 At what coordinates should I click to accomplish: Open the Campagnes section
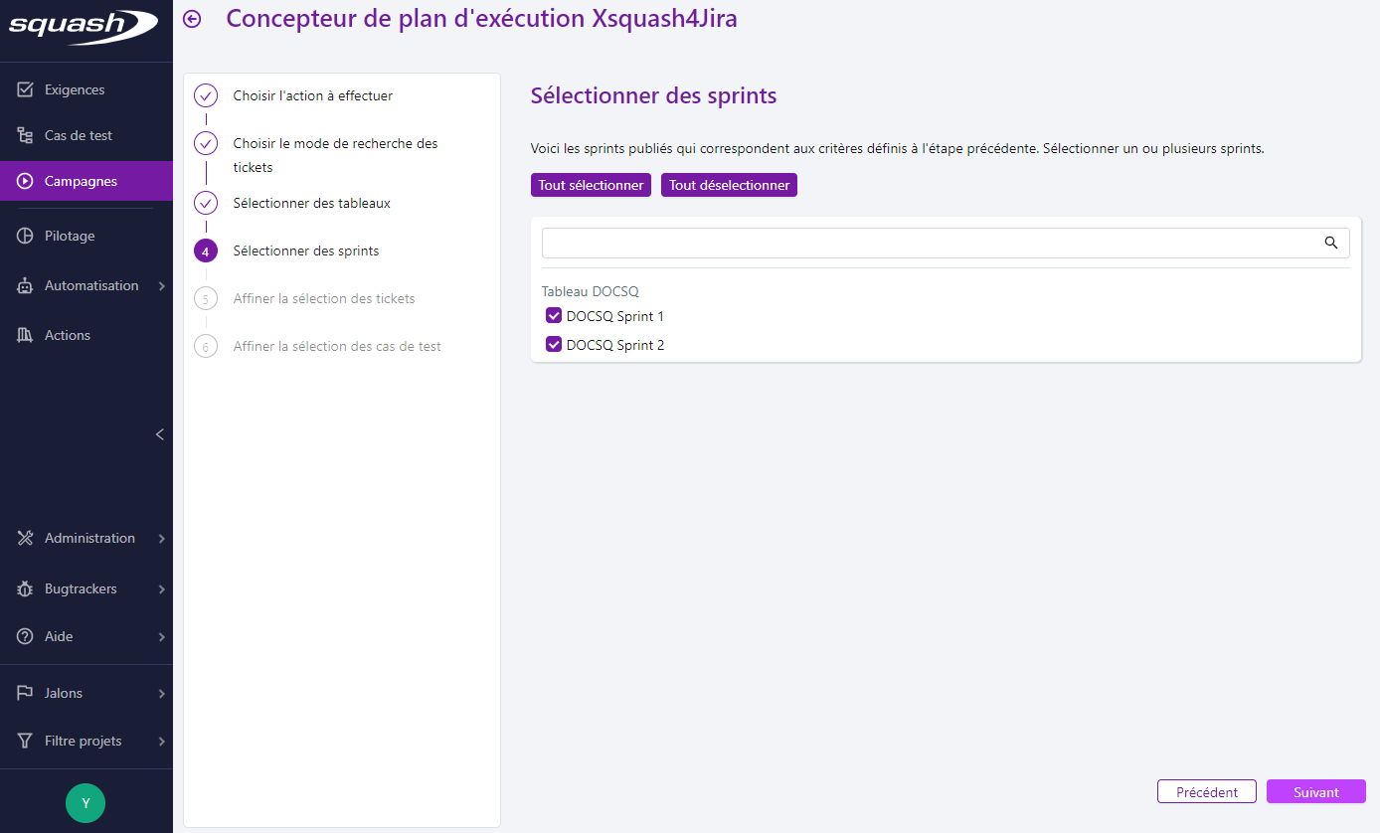coord(81,181)
